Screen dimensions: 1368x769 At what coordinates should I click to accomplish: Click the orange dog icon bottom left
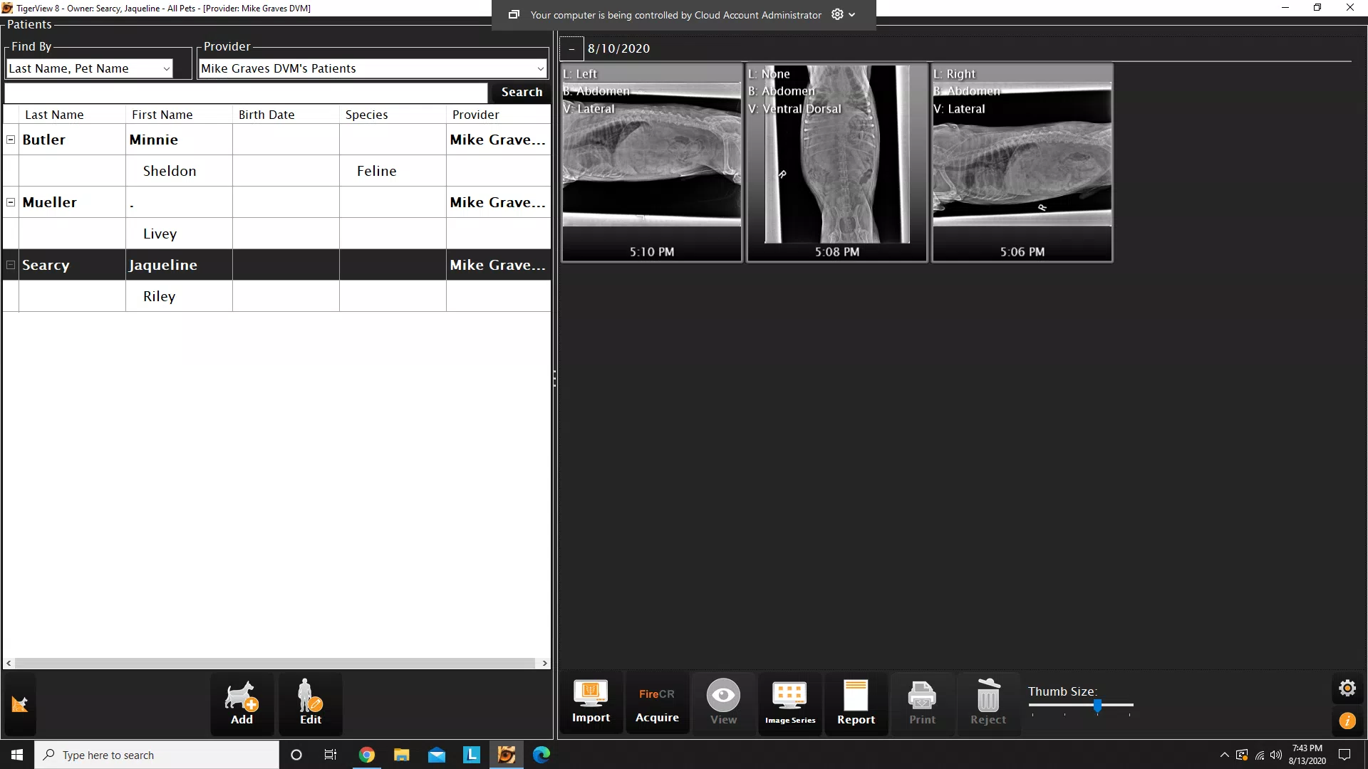pos(19,704)
